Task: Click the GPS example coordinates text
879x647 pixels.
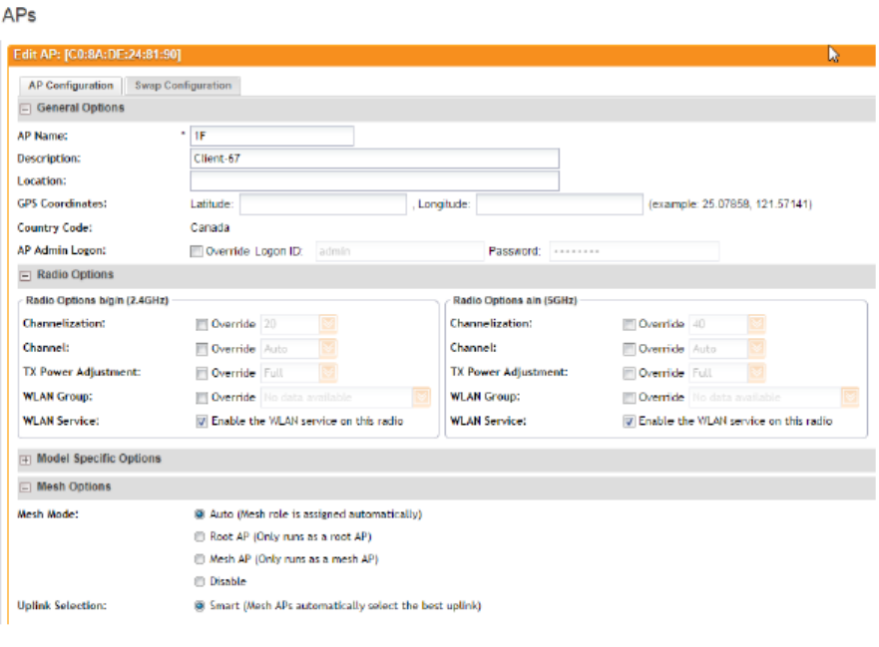Action: point(730,204)
